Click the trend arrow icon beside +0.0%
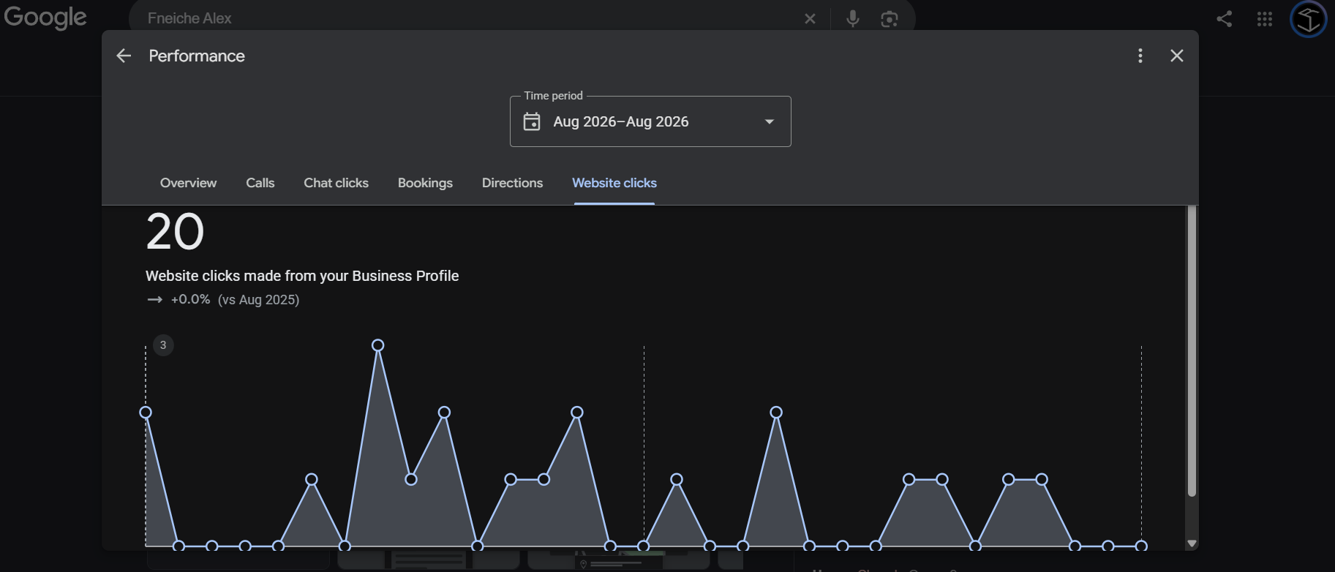The width and height of the screenshot is (1335, 572). pos(154,300)
